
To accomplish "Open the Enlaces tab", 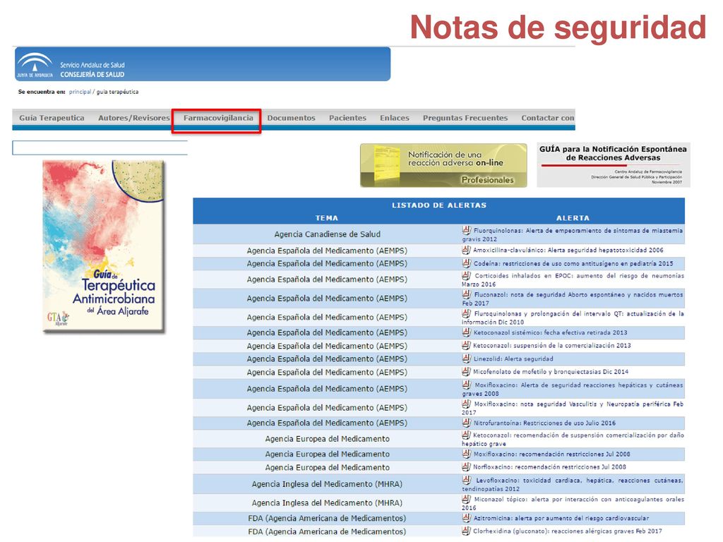I will click(x=394, y=118).
